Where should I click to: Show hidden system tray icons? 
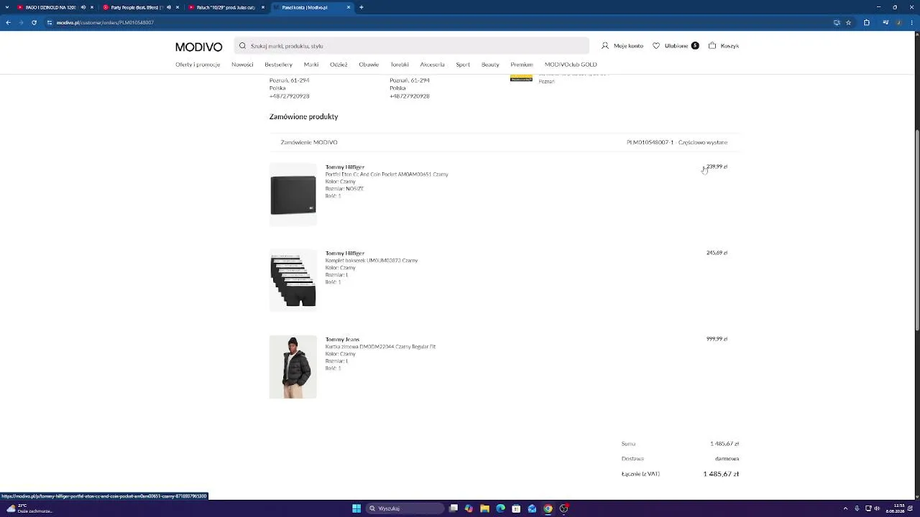tap(845, 508)
